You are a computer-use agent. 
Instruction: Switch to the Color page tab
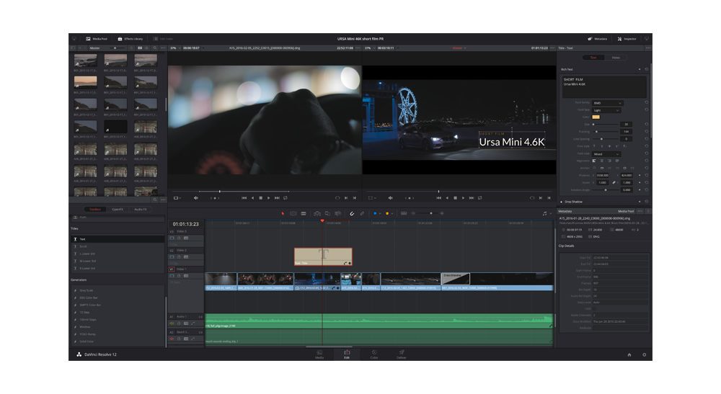(373, 354)
